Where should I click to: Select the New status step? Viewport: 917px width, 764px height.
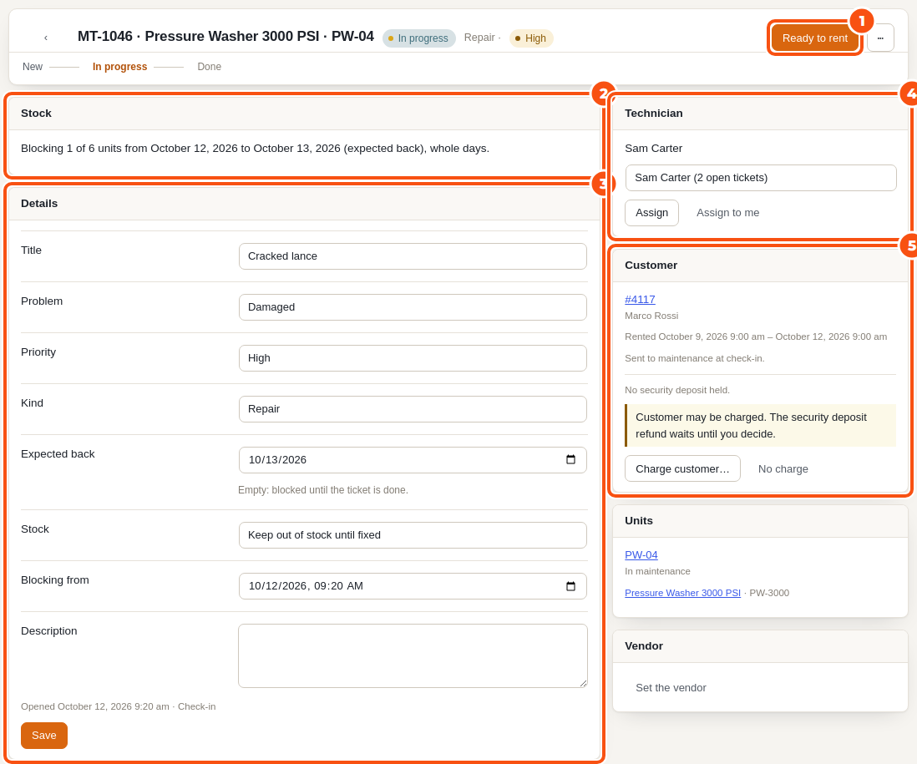point(33,67)
